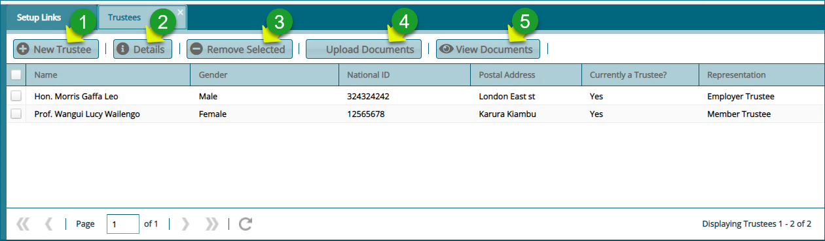Click the Upload Documents button
The width and height of the screenshot is (825, 241).
click(x=363, y=49)
